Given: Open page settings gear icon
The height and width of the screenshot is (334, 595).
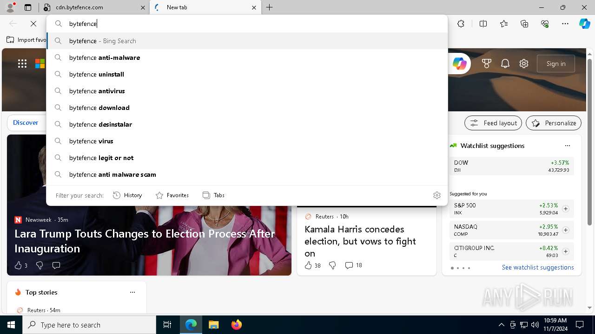Looking at the screenshot, I should point(524,64).
